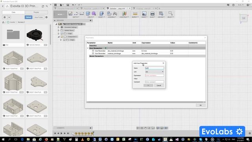Favorite material_shrinkage row with its star
The image size is (252, 142).
pos(93,53)
